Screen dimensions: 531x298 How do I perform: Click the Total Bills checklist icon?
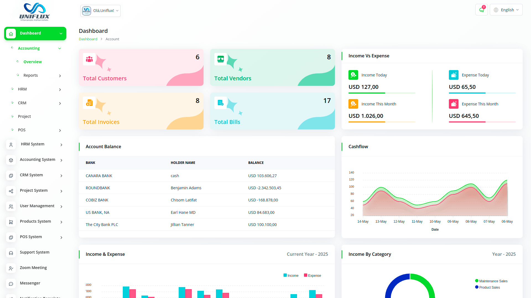coord(221,103)
